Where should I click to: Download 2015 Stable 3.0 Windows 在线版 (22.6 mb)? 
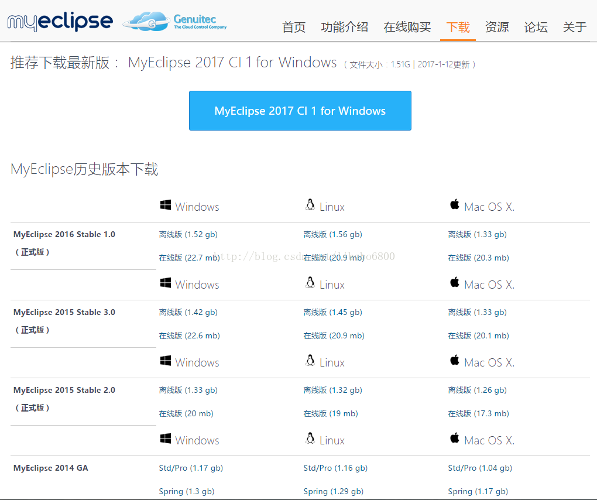point(189,335)
